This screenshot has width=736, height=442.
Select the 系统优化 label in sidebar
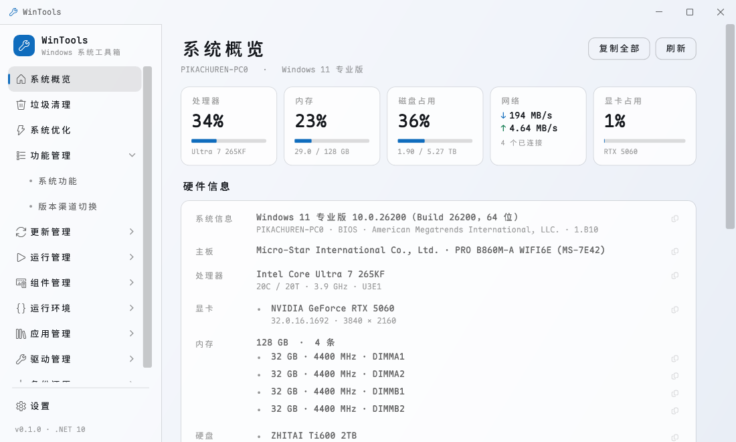coord(51,130)
